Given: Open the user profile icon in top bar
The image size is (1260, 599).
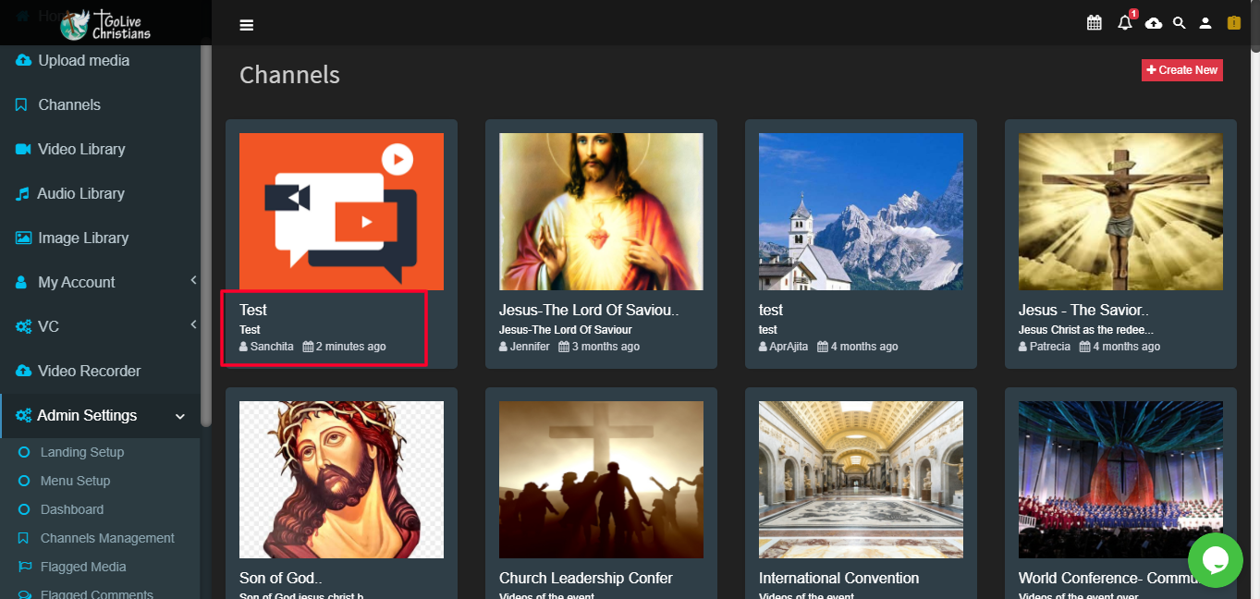Looking at the screenshot, I should pyautogui.click(x=1205, y=23).
